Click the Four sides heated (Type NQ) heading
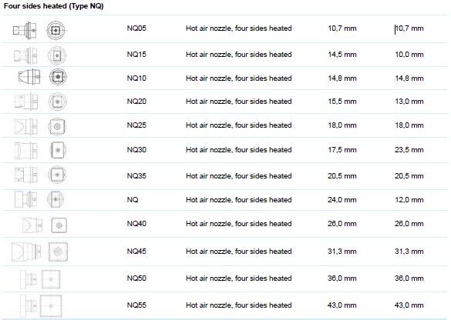Image resolution: width=451 pixels, height=320 pixels. (x=53, y=6)
